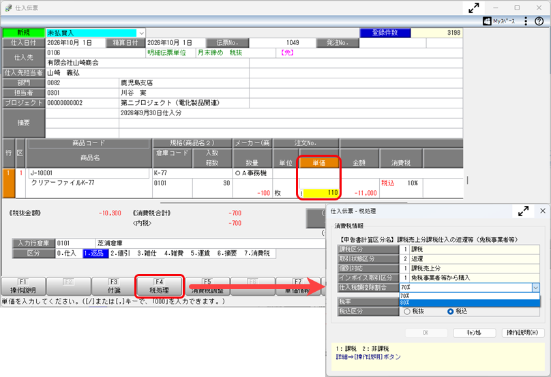This screenshot has height=377, width=551.
Task: Click the プロジェクト code field 00000000002
Action: point(82,103)
